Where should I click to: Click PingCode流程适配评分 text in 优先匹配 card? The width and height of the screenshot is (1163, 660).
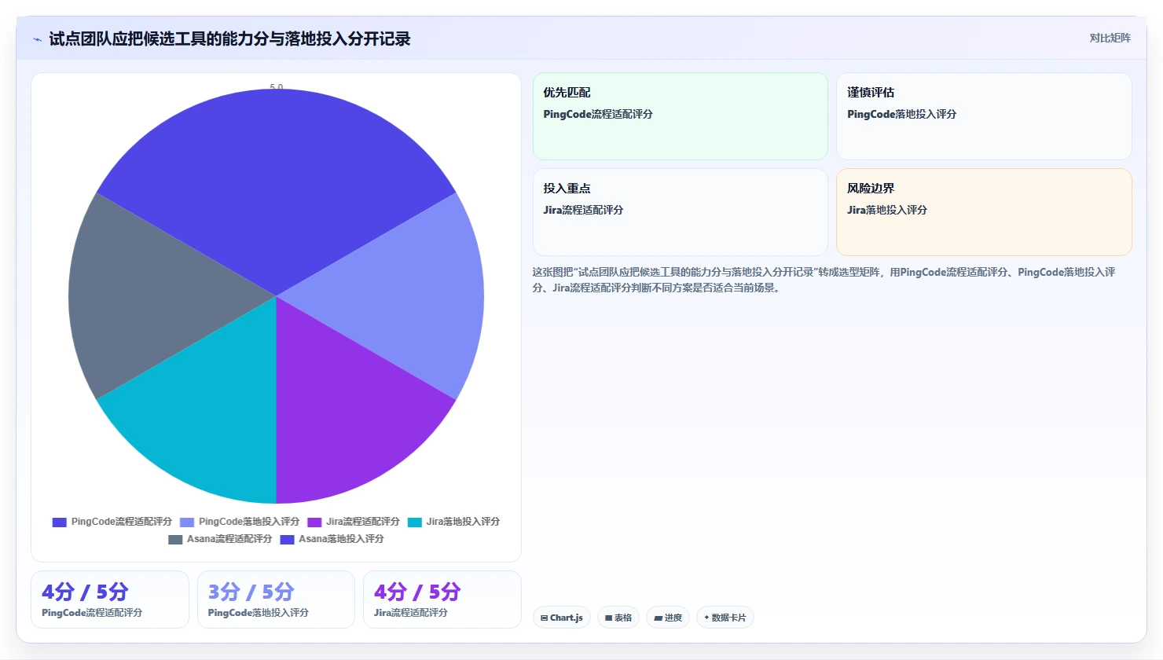[x=598, y=115]
